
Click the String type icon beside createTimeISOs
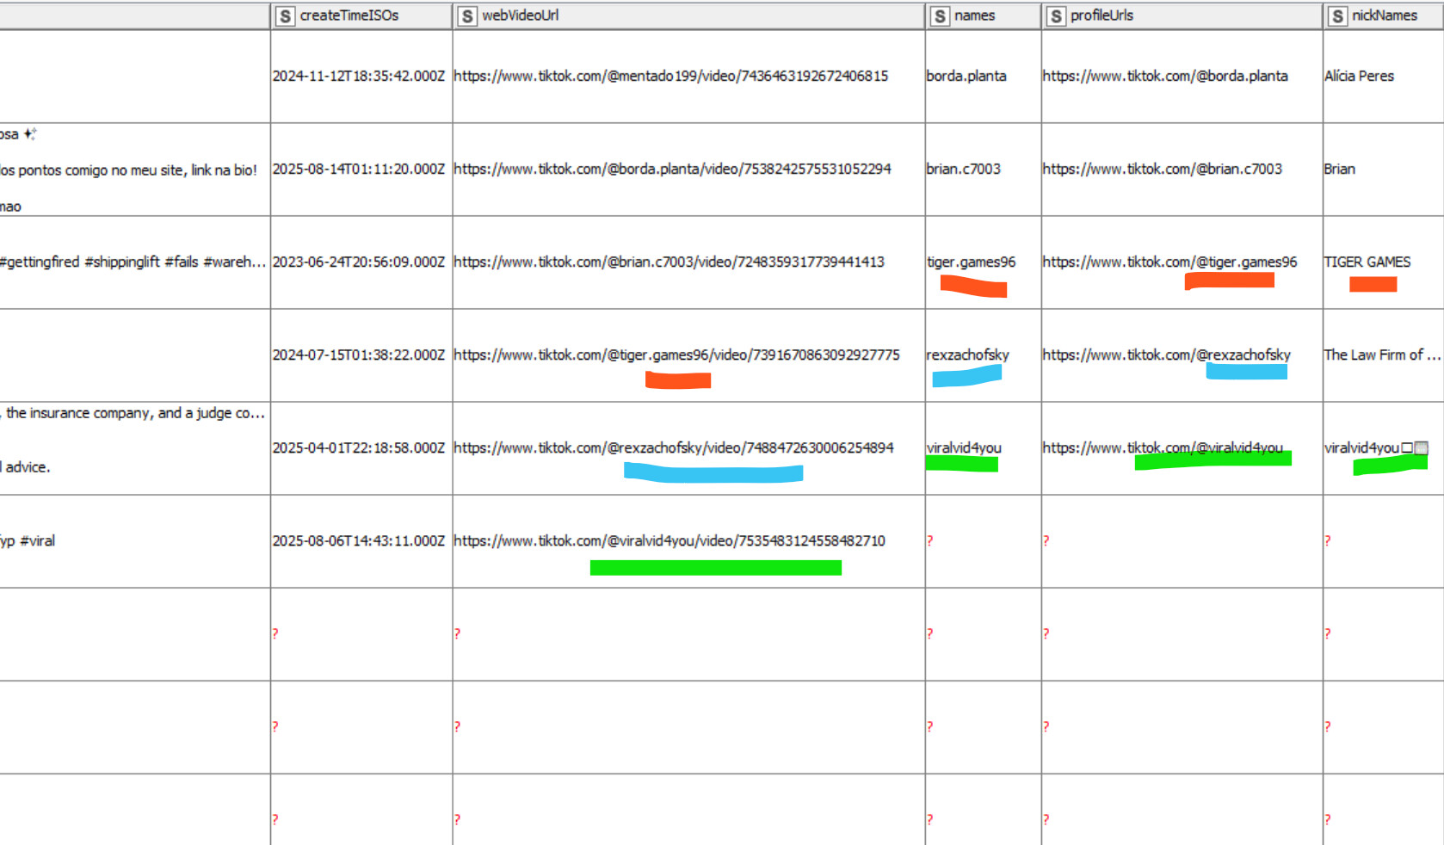285,16
